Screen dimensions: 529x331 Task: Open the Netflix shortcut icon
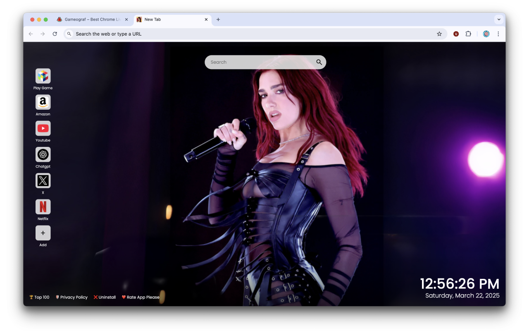(43, 207)
